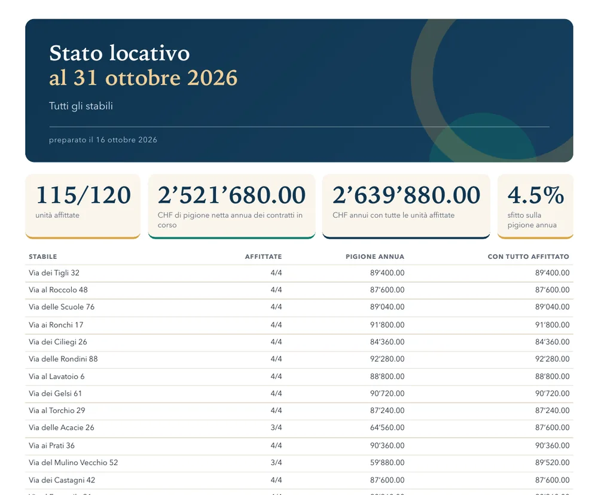This screenshot has width=598, height=495.
Task: Click Via al Lavatoio 6 con tutto affittato value
Action: (x=552, y=377)
